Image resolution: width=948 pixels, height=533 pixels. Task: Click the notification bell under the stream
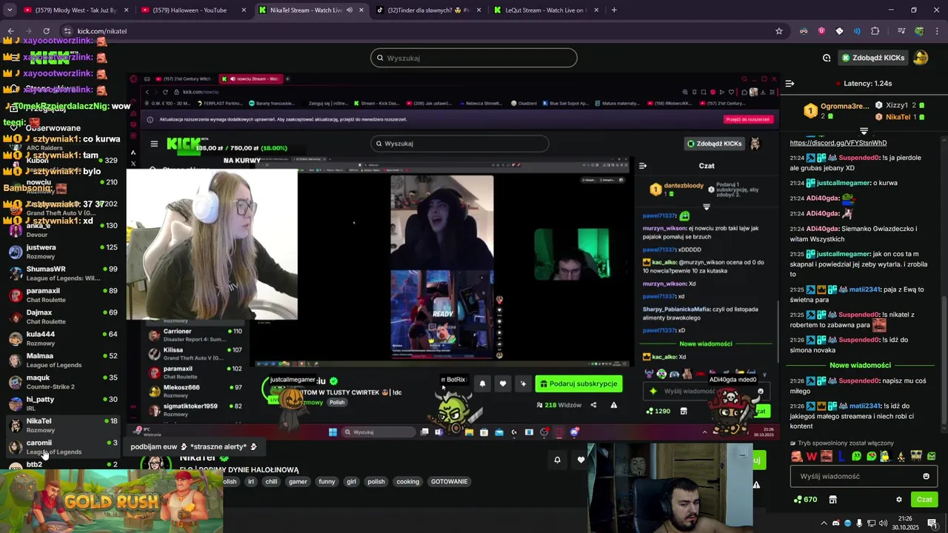click(557, 460)
